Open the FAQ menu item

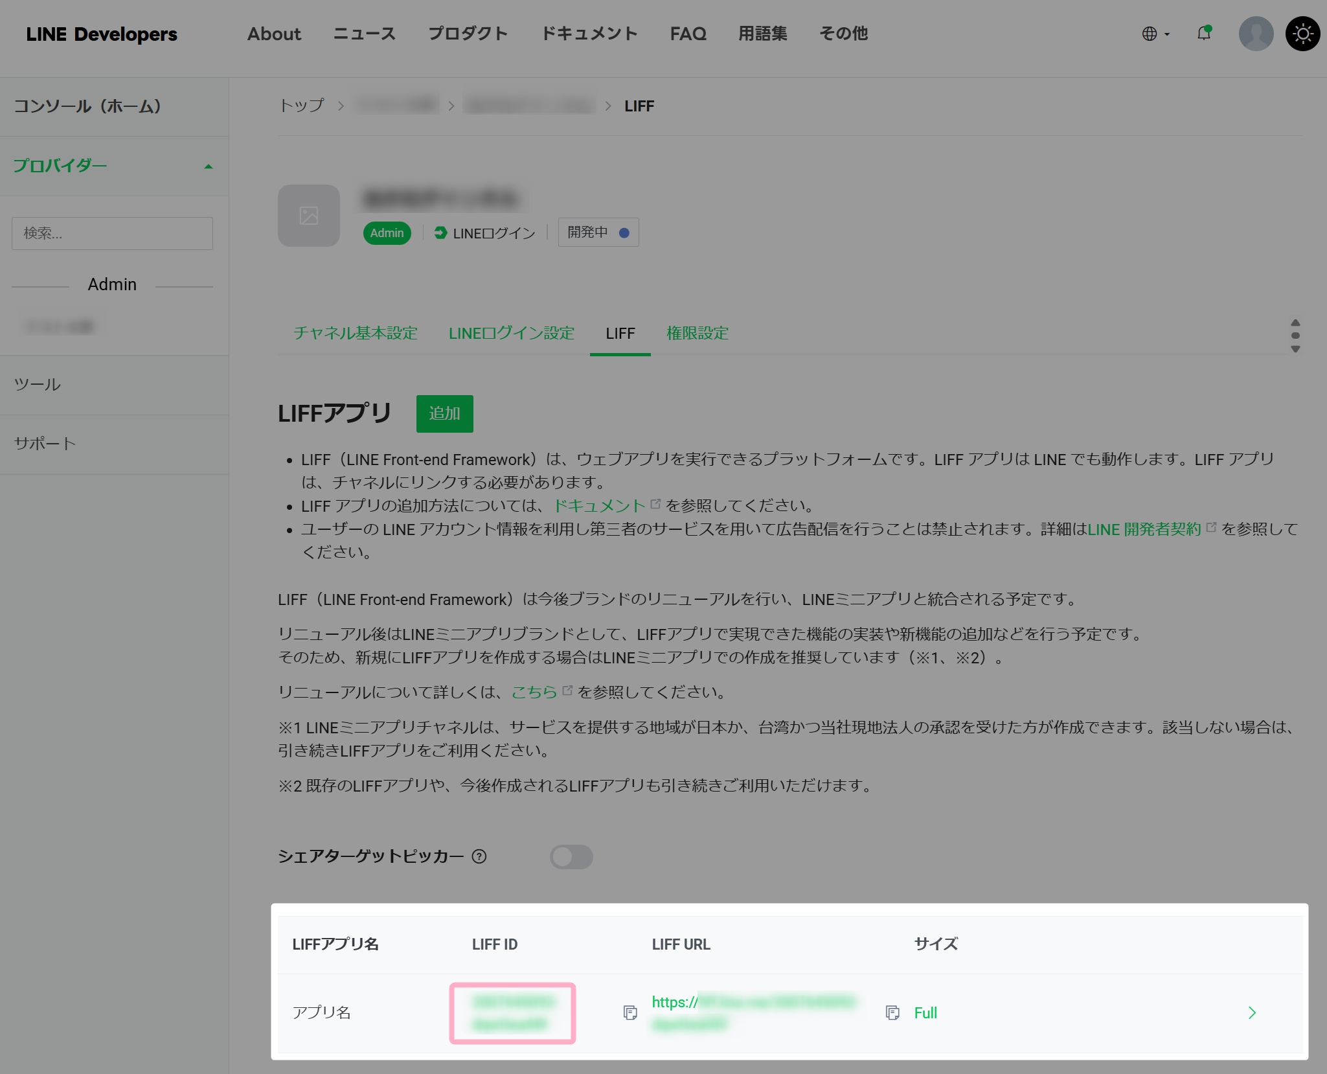click(x=688, y=34)
